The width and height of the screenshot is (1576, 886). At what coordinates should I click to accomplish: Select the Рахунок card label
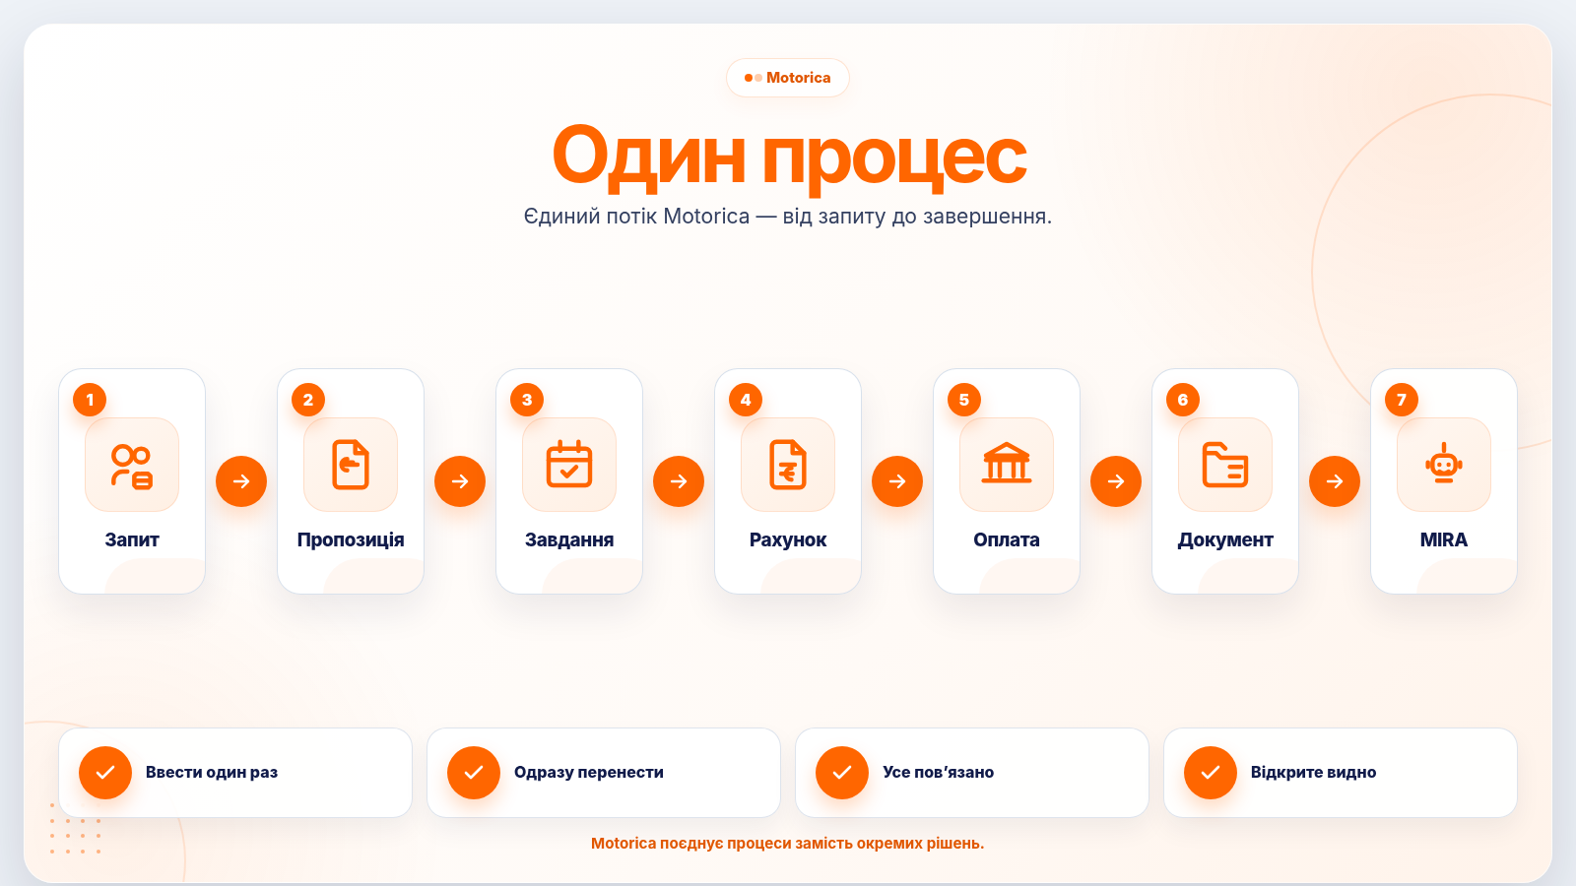[788, 540]
